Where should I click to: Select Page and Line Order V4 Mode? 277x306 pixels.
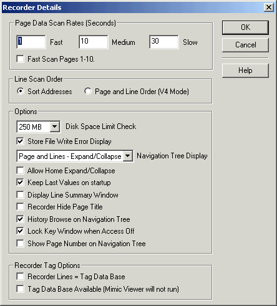(x=88, y=91)
